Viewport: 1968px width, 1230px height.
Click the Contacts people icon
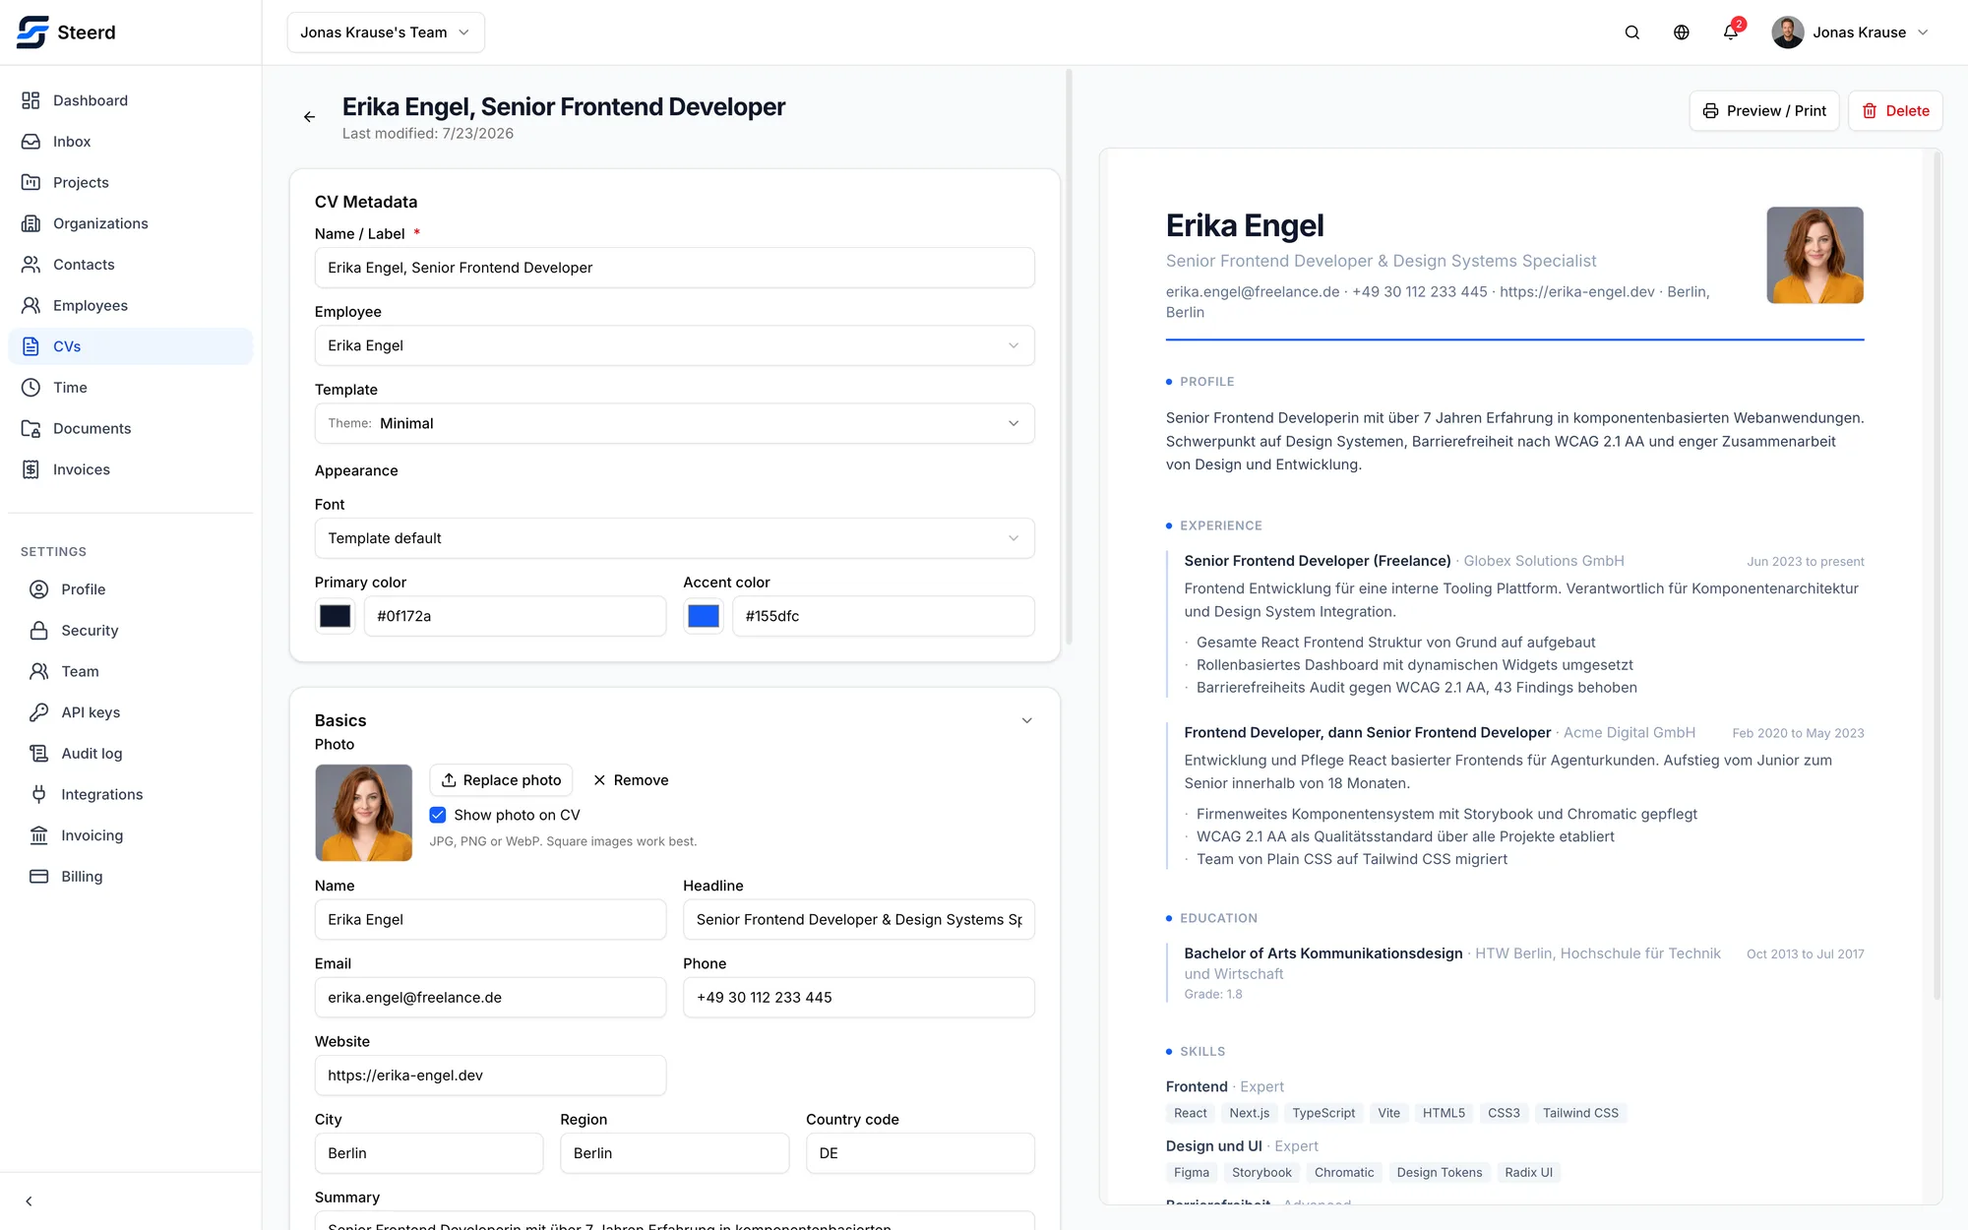coord(31,265)
